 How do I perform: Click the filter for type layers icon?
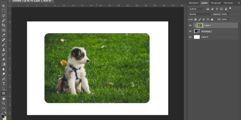click(x=217, y=9)
